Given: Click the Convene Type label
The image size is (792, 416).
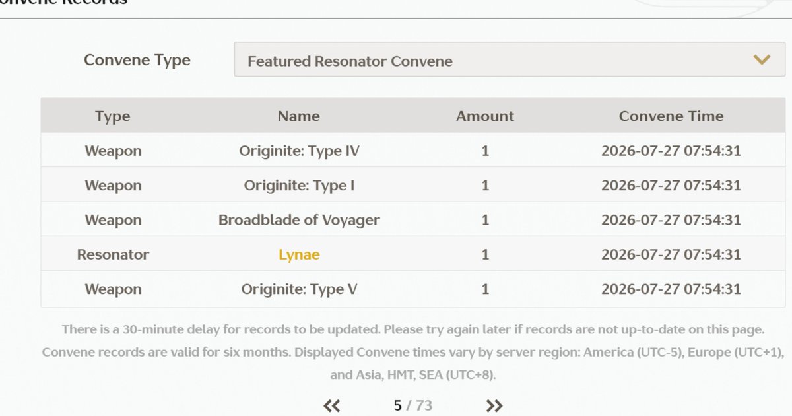Looking at the screenshot, I should 137,60.
